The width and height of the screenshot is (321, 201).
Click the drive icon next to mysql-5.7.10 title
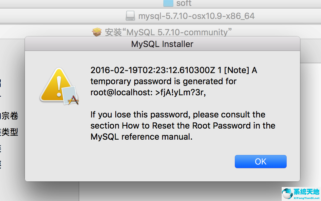coord(130,15)
